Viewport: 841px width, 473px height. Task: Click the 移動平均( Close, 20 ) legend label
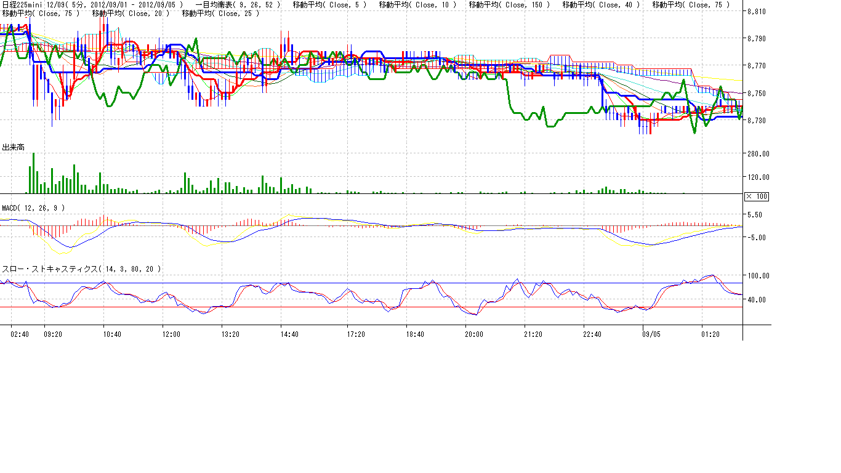tap(131, 13)
